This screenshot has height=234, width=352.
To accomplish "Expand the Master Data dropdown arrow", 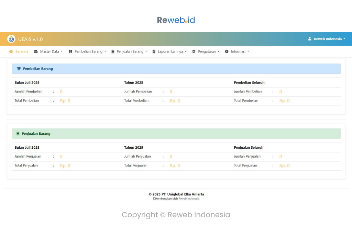I will (62, 52).
